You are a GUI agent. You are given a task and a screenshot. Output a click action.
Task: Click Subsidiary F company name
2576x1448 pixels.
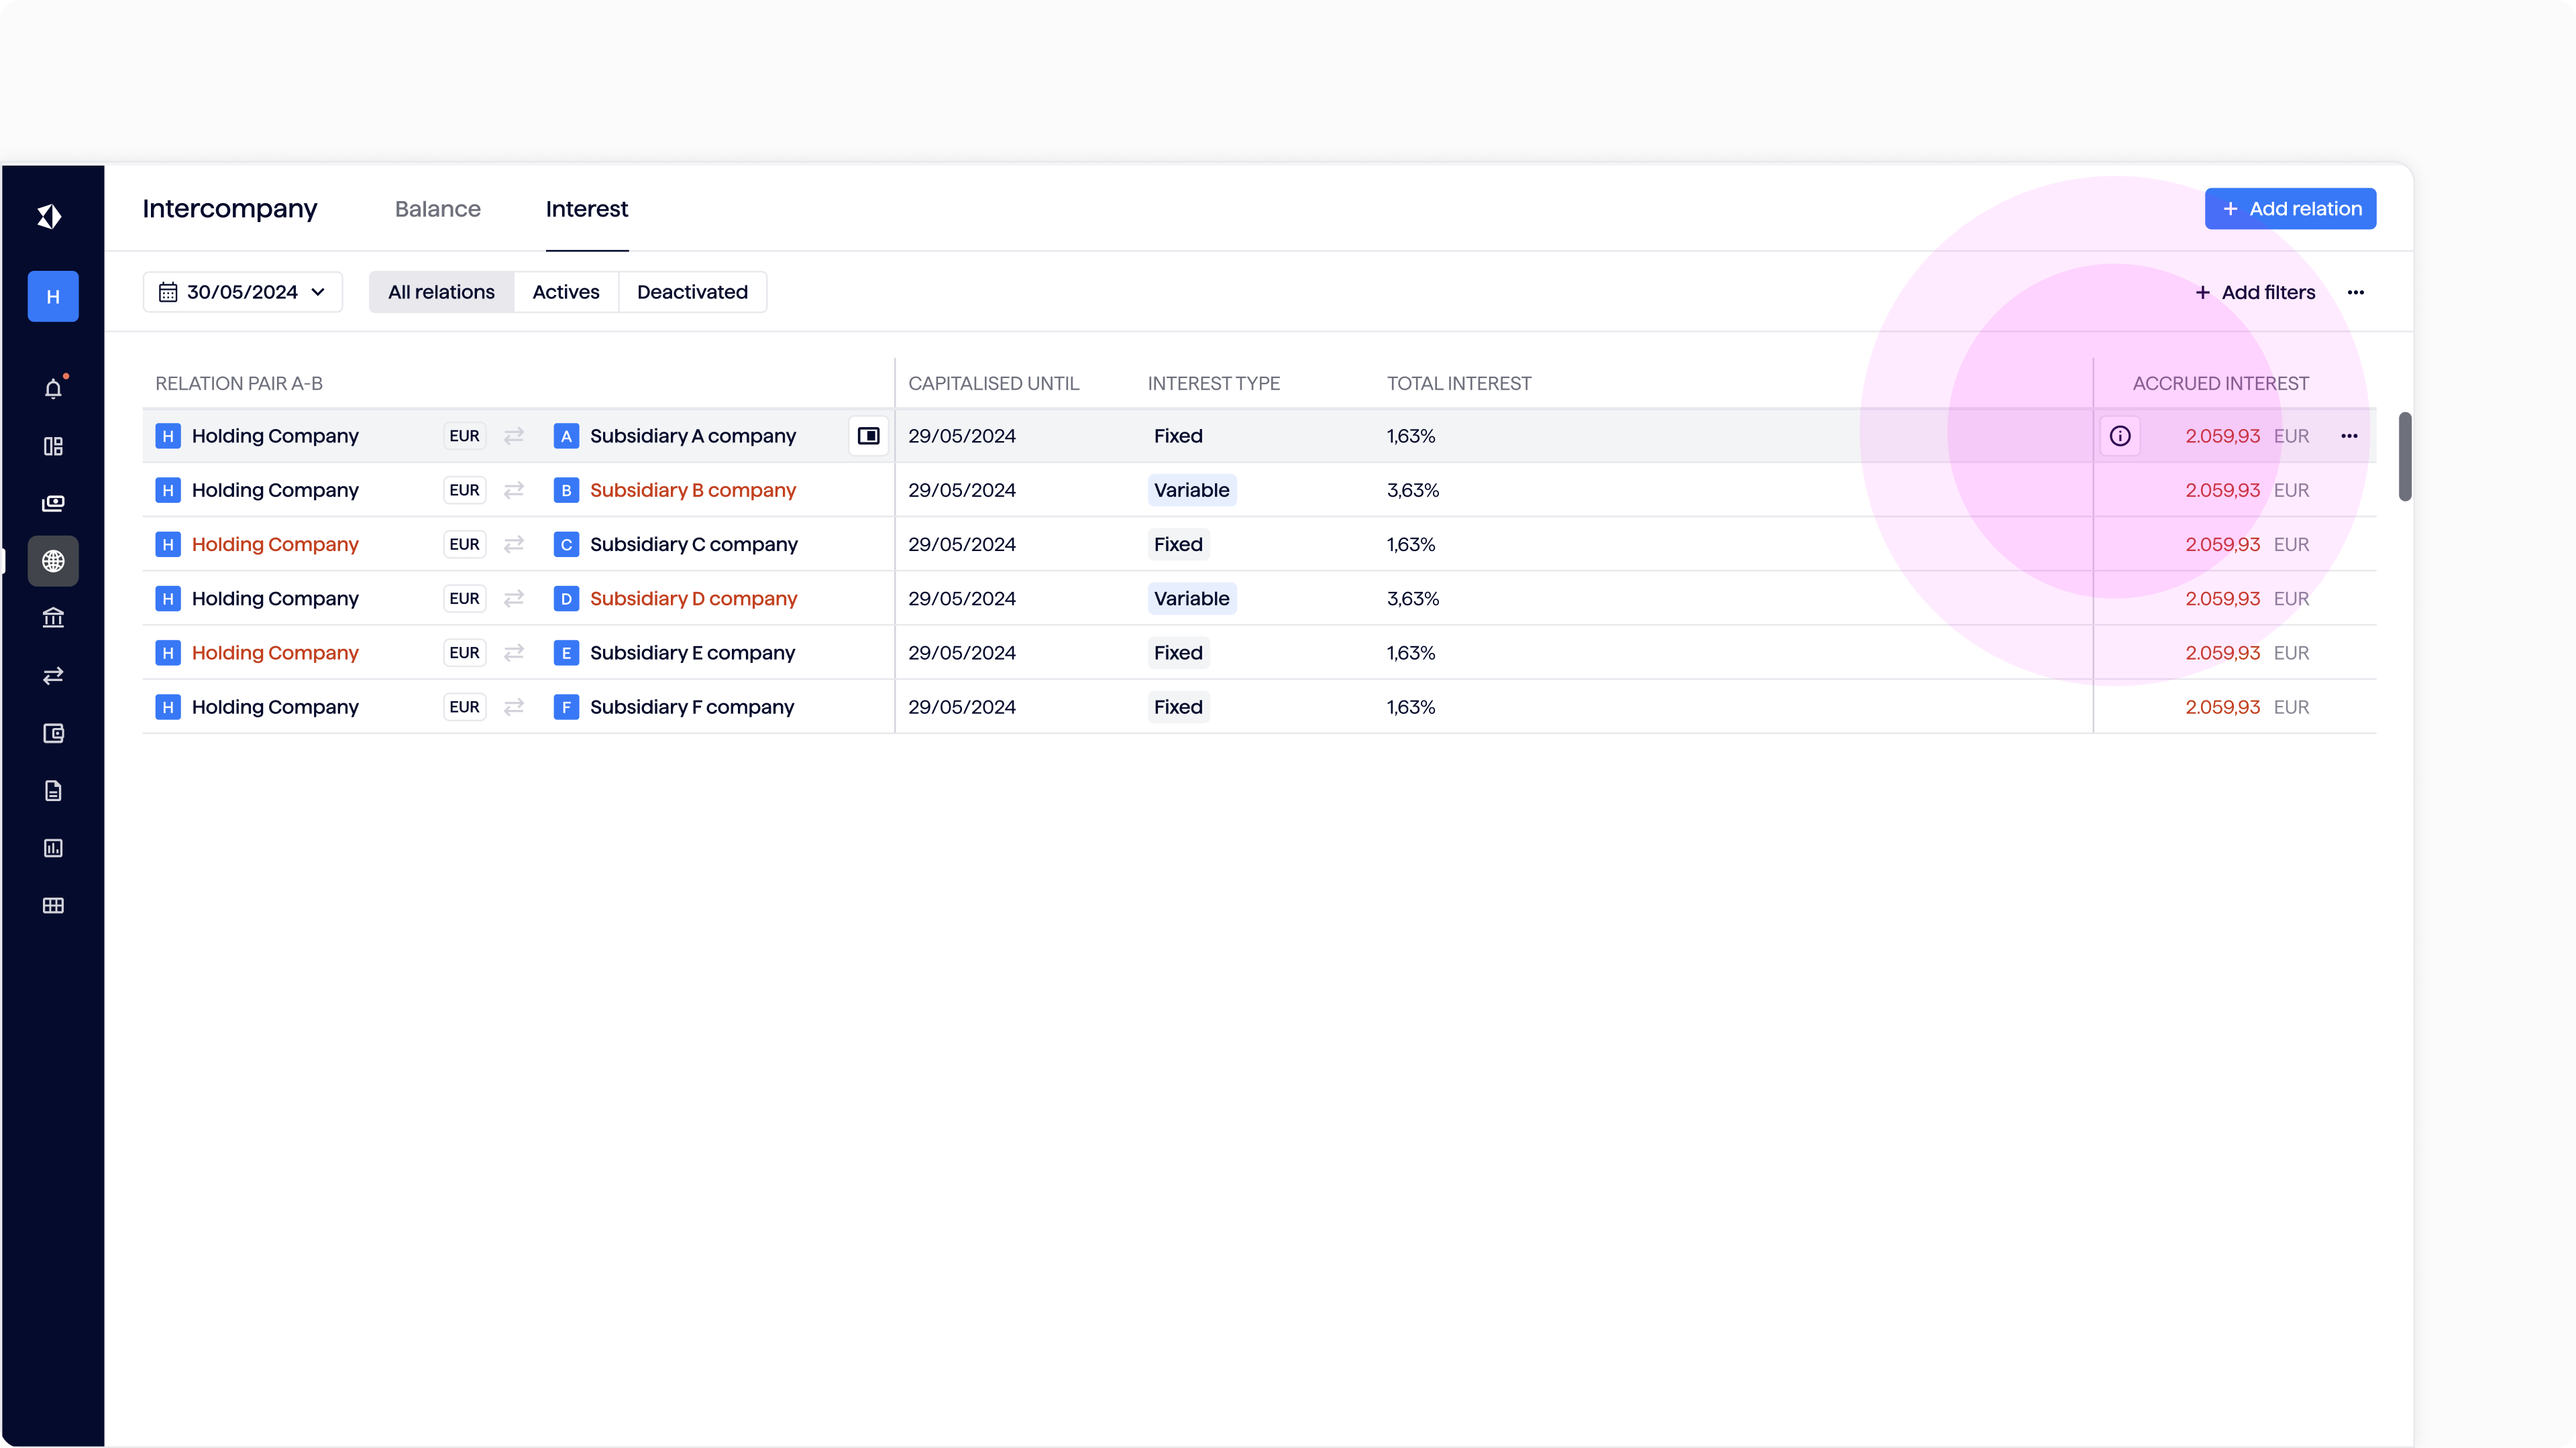(692, 707)
